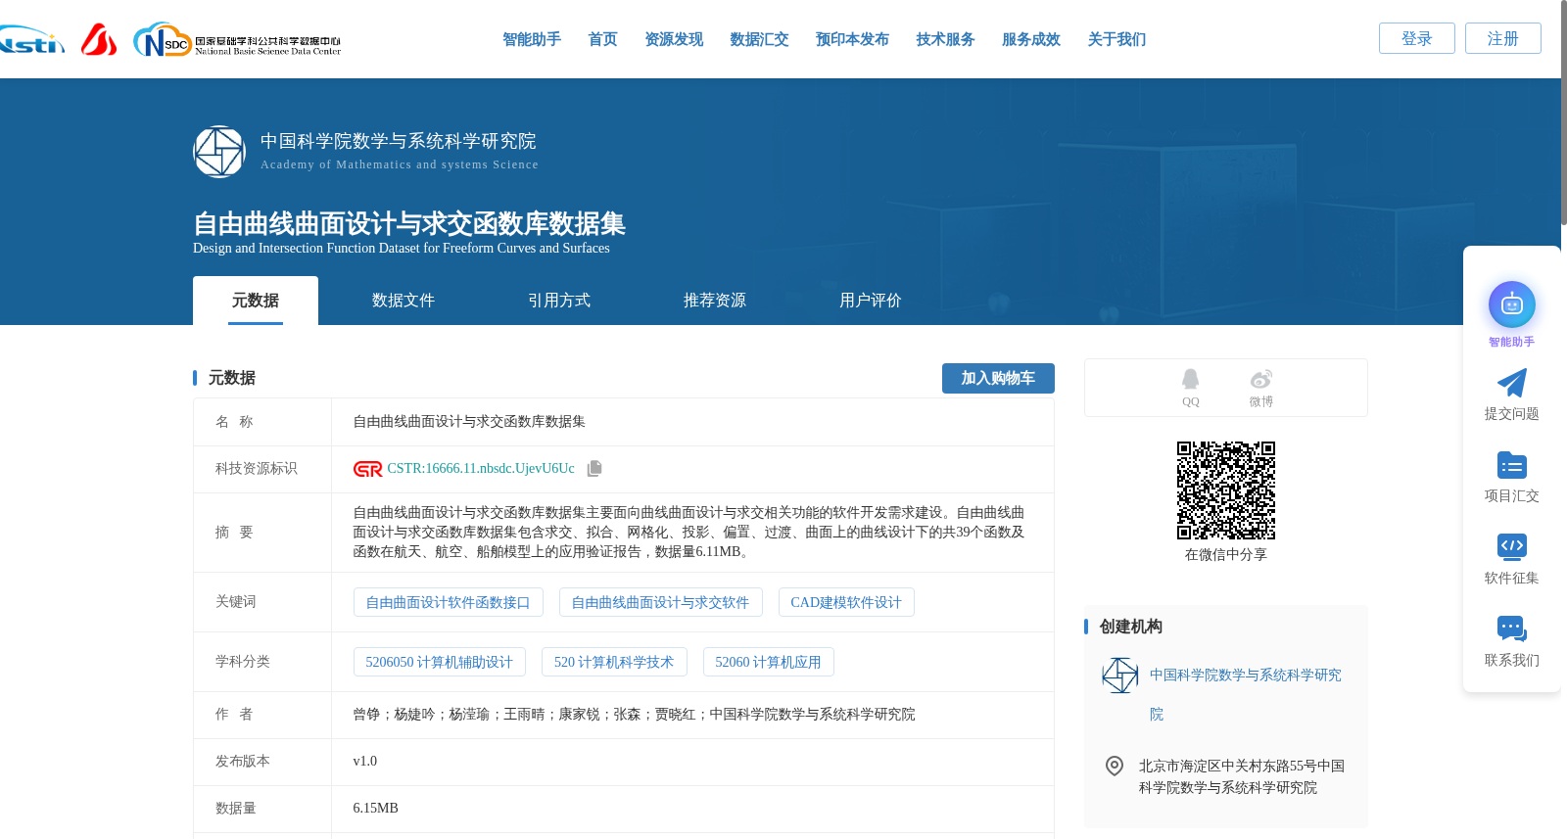Viewport: 1567px width, 839px height.
Task: Click the dataset title 自由曲线曲面设计与求交函数库数据集 heading
Action: click(x=409, y=223)
